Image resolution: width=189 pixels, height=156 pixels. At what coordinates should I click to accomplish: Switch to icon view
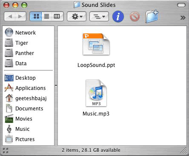(36, 17)
